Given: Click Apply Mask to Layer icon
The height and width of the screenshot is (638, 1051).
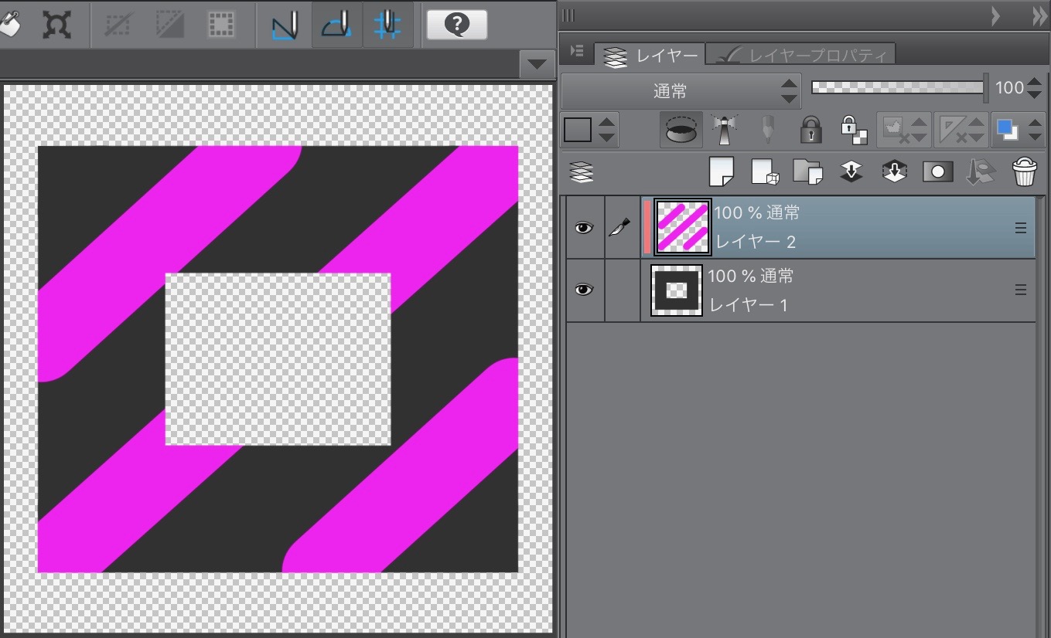Looking at the screenshot, I should coord(980,171).
